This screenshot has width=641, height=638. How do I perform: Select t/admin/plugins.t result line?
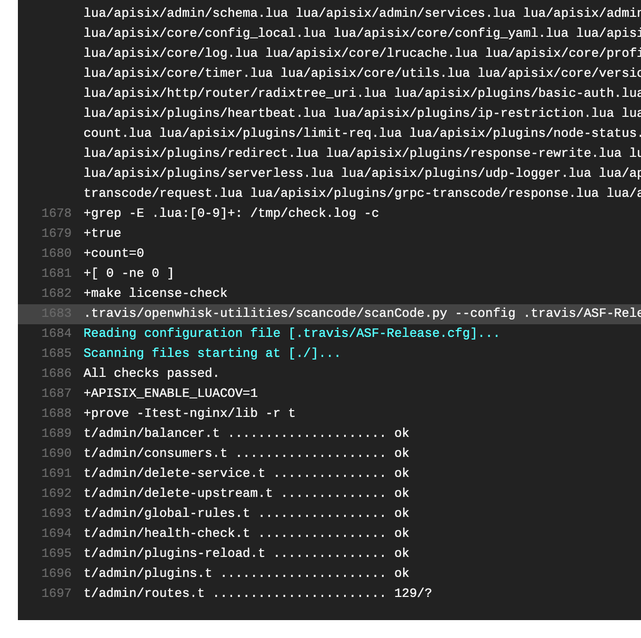pyautogui.click(x=246, y=573)
